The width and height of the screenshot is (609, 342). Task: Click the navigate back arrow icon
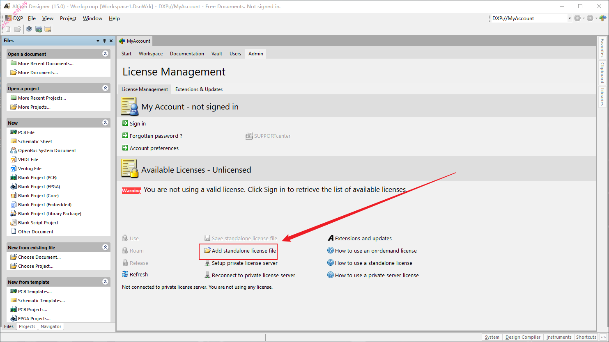pos(577,18)
